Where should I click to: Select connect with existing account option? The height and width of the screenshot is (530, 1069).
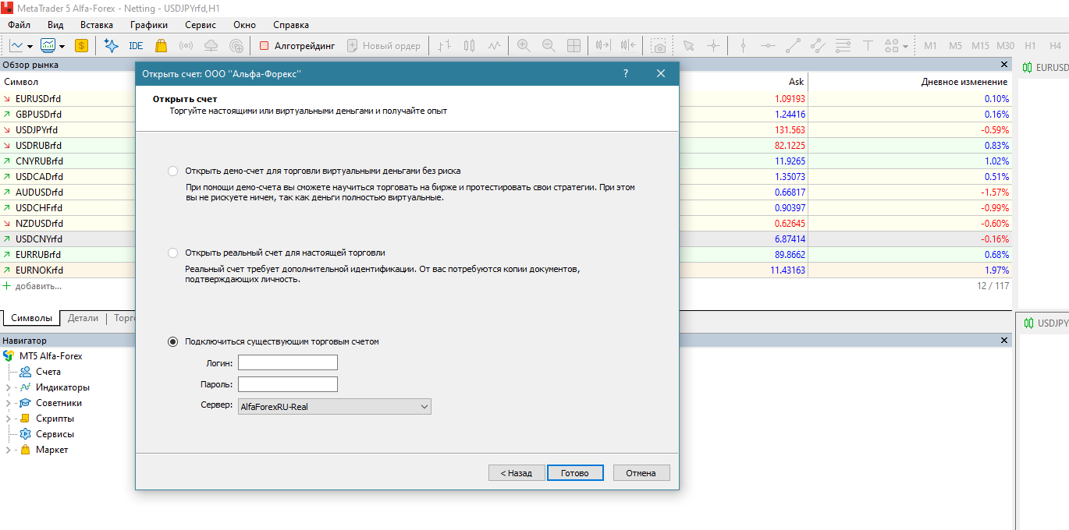click(x=173, y=341)
